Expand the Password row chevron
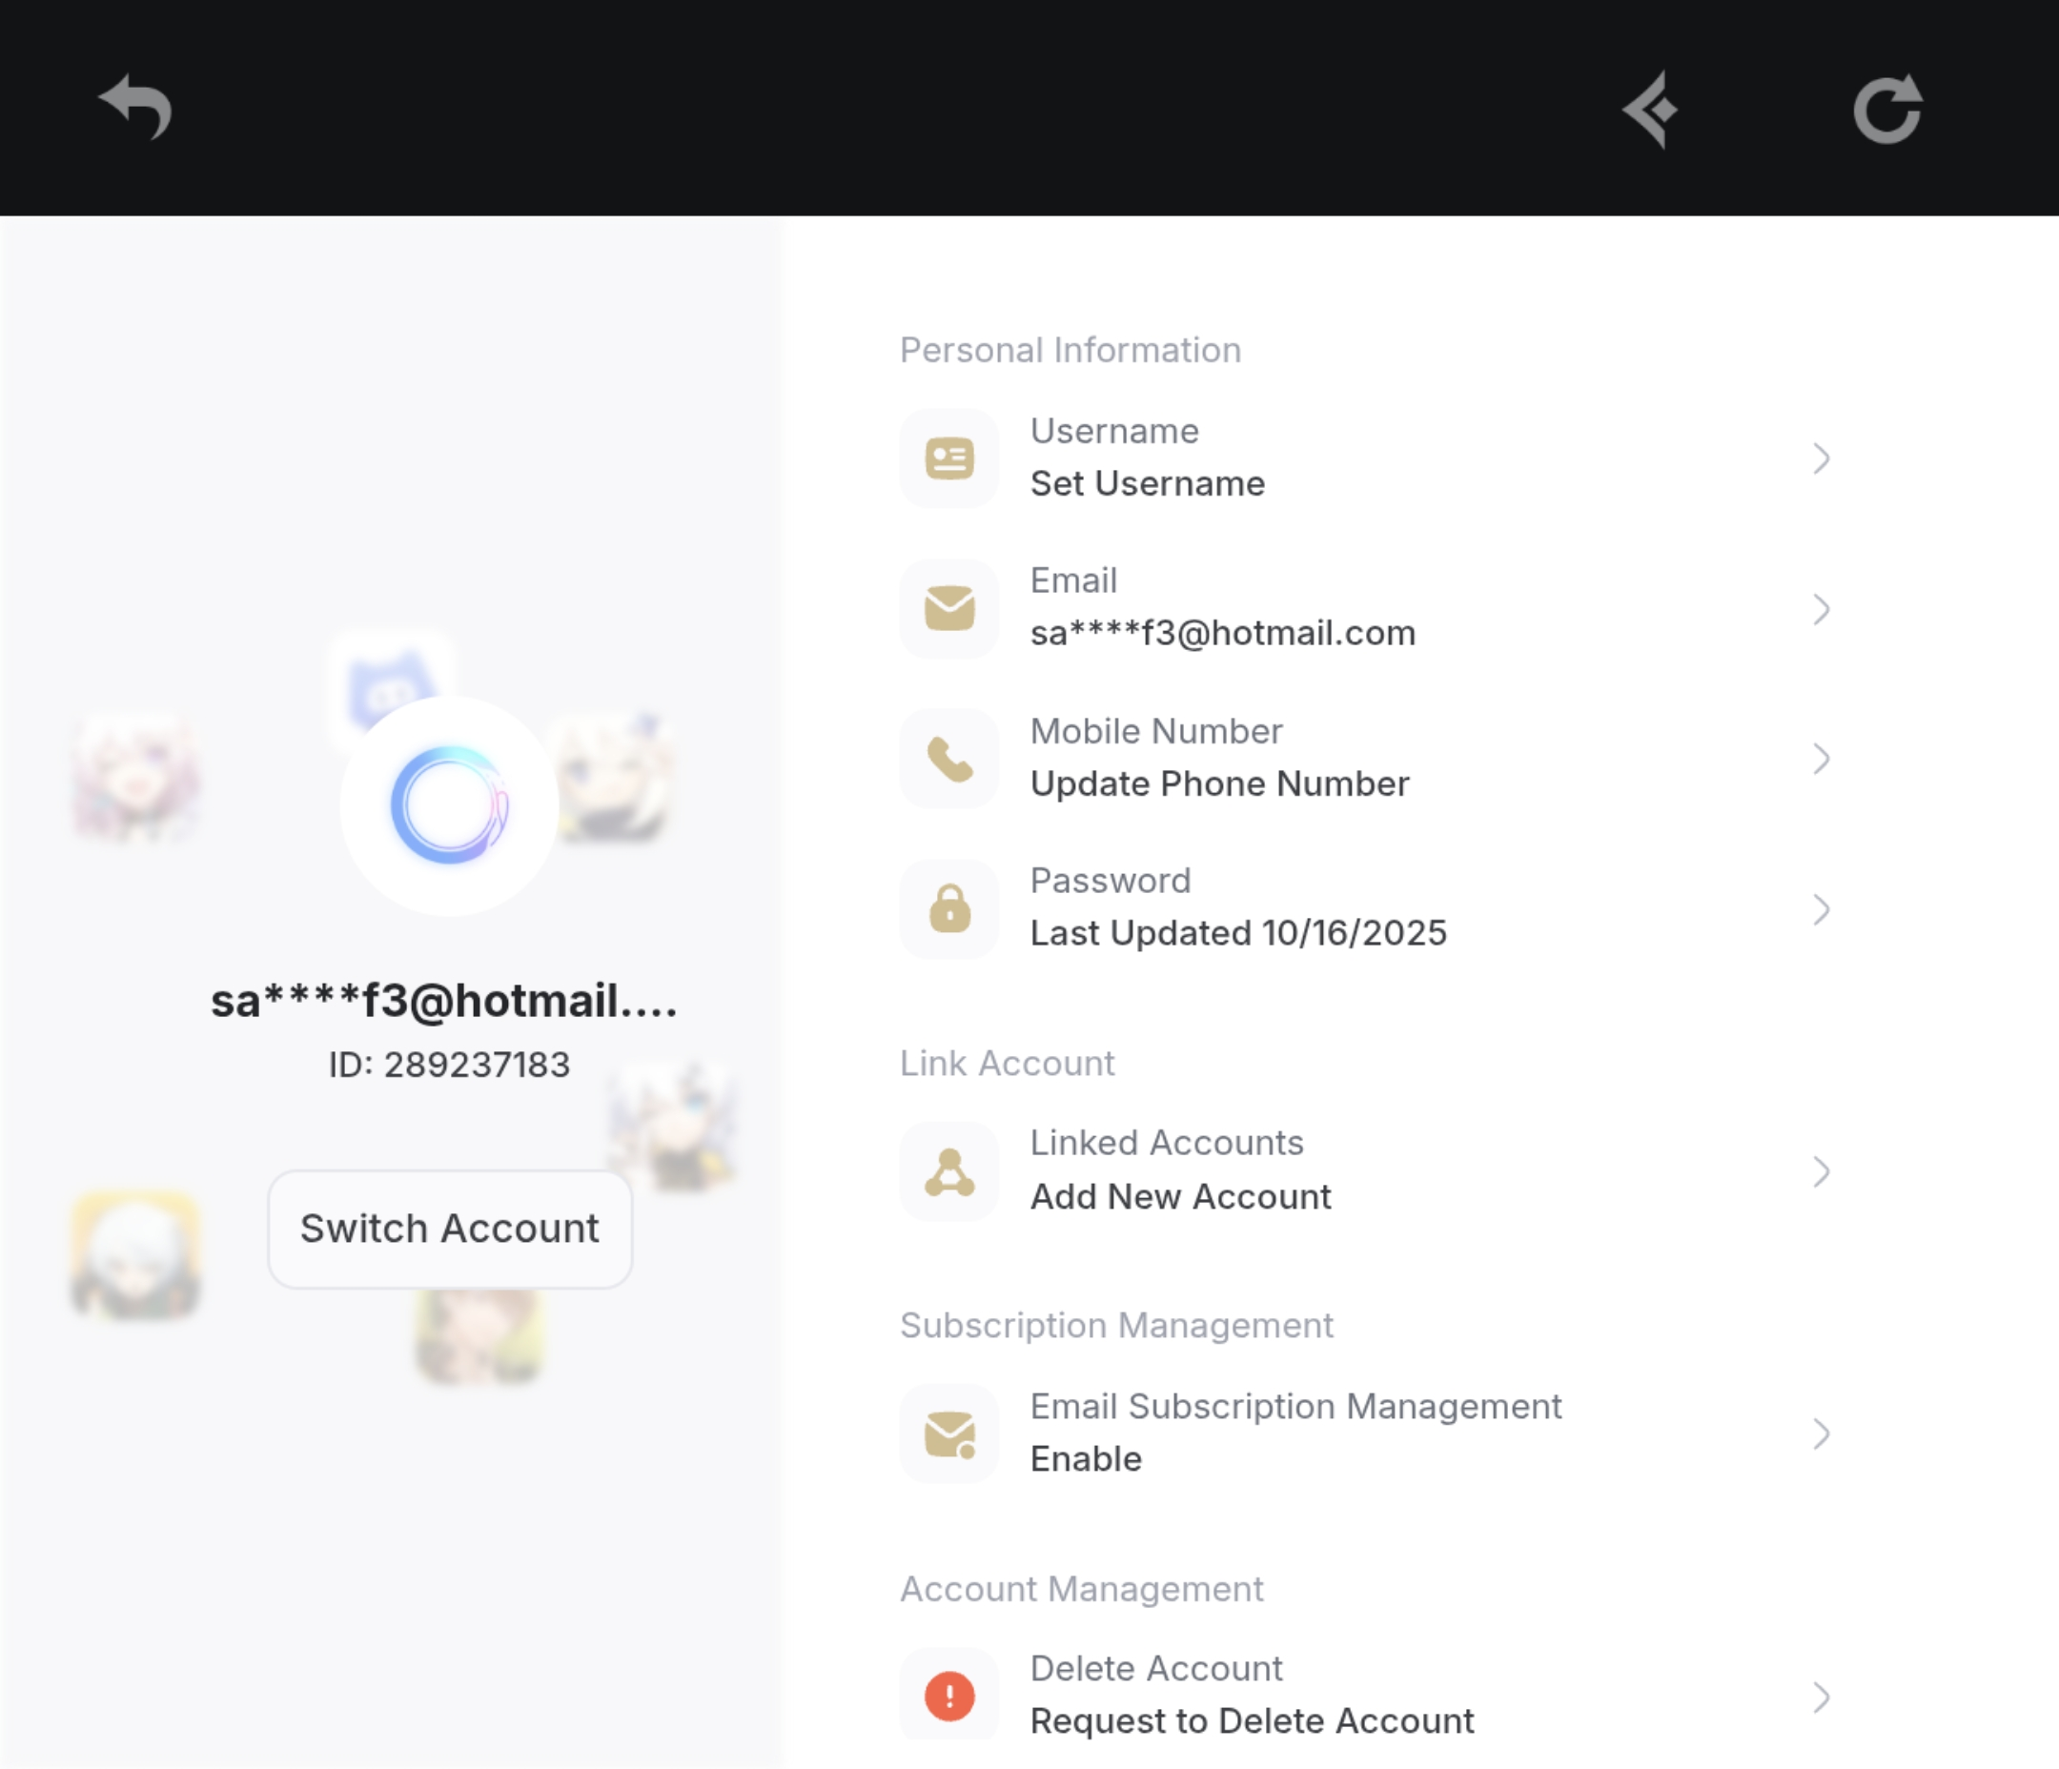The width and height of the screenshot is (2059, 1769). click(1821, 909)
